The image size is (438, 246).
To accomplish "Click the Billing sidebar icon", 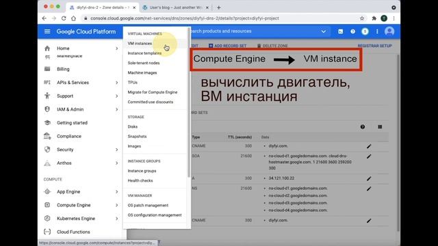I will pos(47,69).
